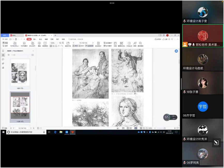This screenshot has width=224, height=168.
Task: Choose the Select (选择) cursor tool
Action: [x=5, y=46]
